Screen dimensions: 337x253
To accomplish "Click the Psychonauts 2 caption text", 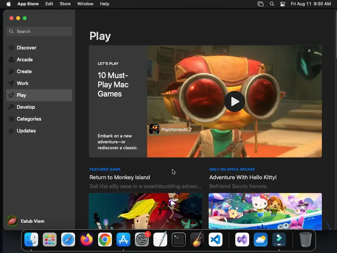I will 176,129.
